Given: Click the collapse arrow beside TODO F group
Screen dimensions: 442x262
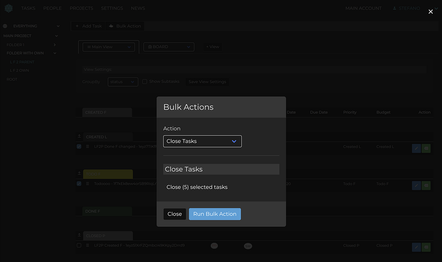Looking at the screenshot, I should pyautogui.click(x=79, y=173).
